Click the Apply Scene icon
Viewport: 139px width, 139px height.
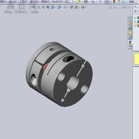[x=76, y=7]
